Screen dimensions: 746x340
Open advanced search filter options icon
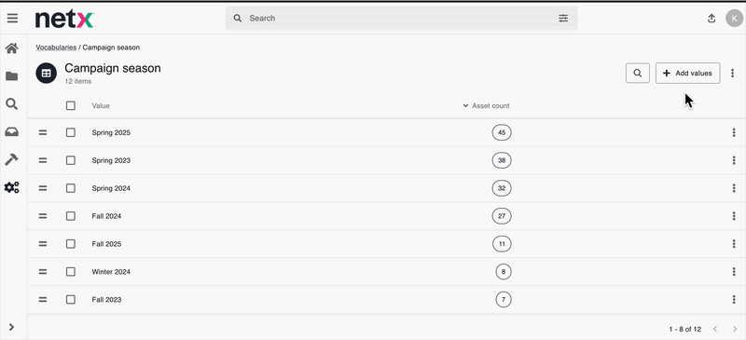coord(563,18)
